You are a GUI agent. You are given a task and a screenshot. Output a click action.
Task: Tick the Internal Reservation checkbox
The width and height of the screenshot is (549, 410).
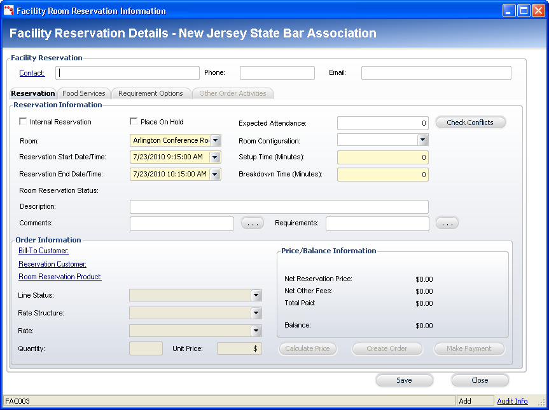tap(23, 121)
